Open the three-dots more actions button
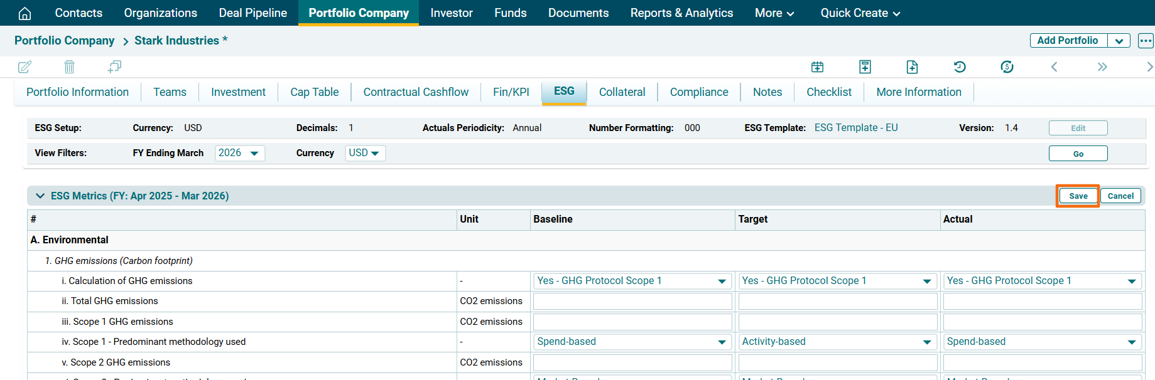Image resolution: width=1155 pixels, height=380 pixels. pyautogui.click(x=1146, y=41)
